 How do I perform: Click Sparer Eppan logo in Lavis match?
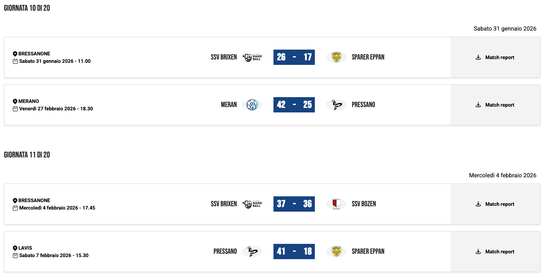(x=336, y=251)
